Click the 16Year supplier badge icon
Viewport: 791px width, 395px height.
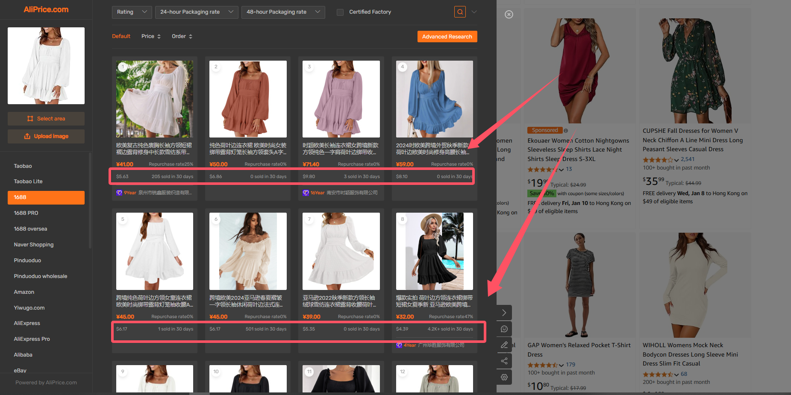click(306, 193)
